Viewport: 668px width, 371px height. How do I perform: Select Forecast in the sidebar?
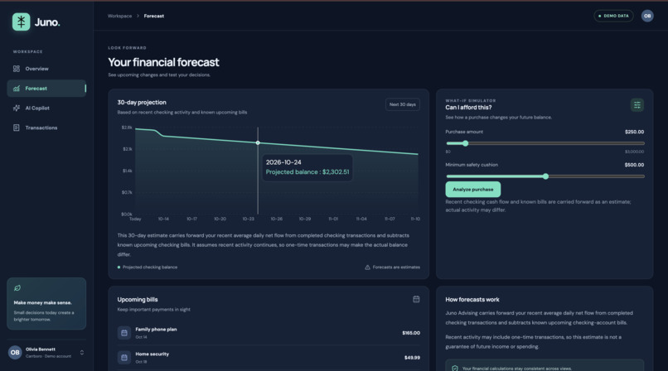coord(46,89)
